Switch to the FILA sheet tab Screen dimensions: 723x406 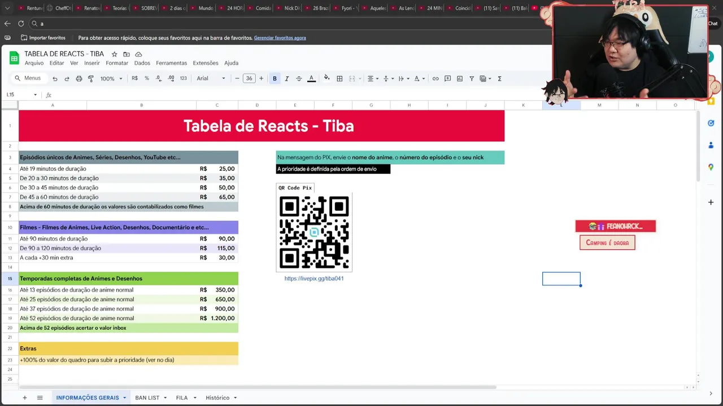click(181, 398)
